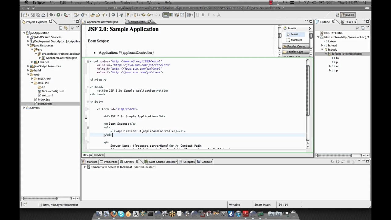Open the File menu
Image resolution: width=391 pixels, height=220 pixels.
pyautogui.click(x=52, y=2)
